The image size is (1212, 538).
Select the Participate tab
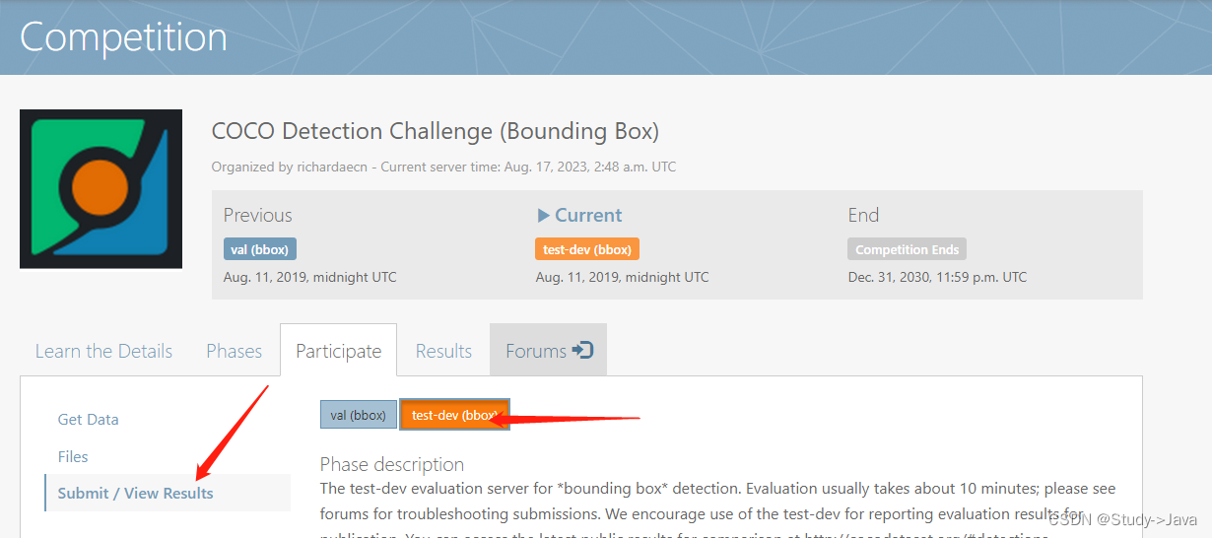(x=339, y=351)
